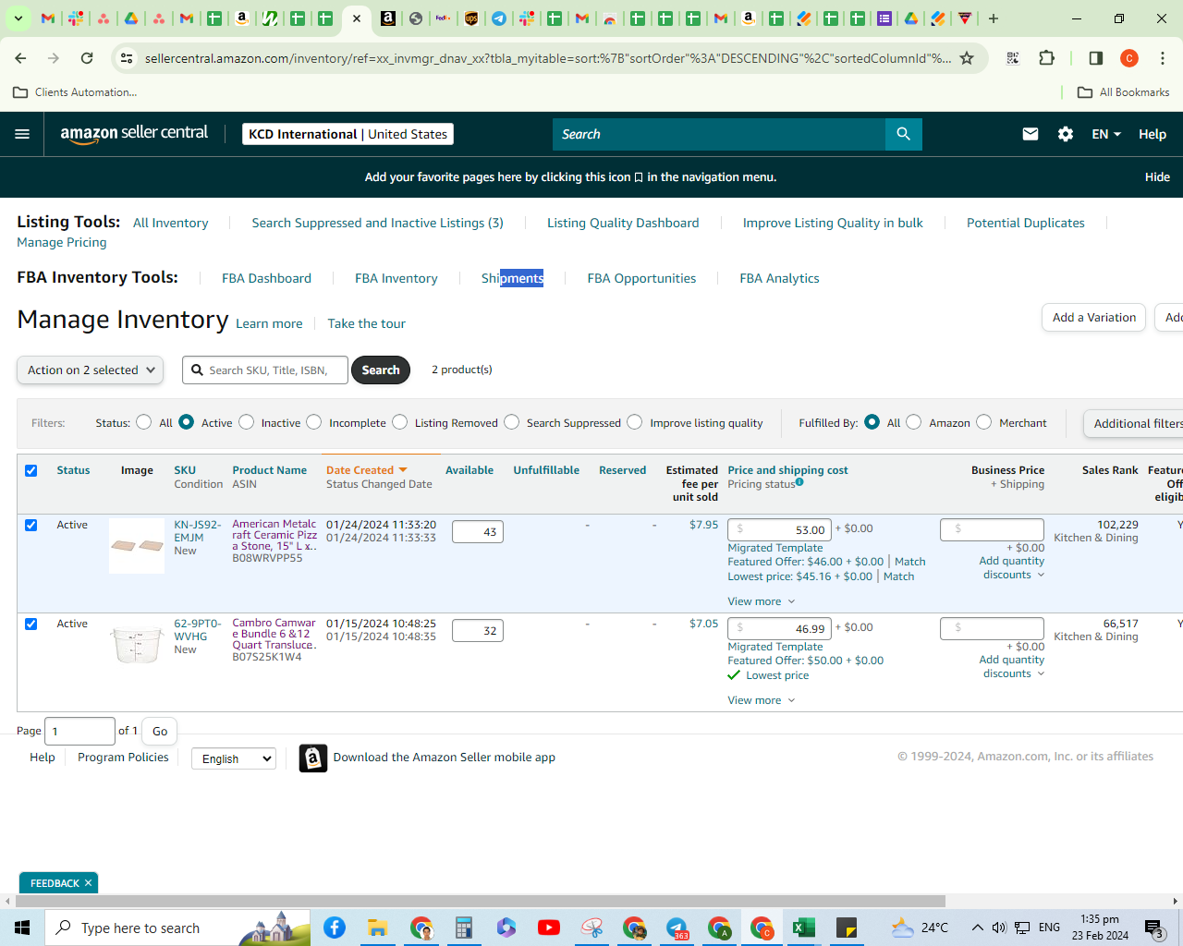Click the Date Created sort arrow
Viewport: 1183px width, 946px height.
[403, 470]
